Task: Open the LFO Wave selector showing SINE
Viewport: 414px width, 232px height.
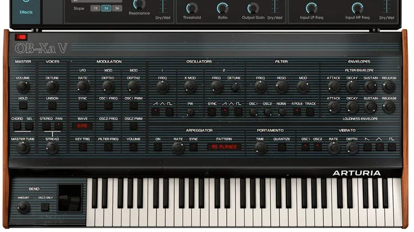Action: (x=82, y=126)
